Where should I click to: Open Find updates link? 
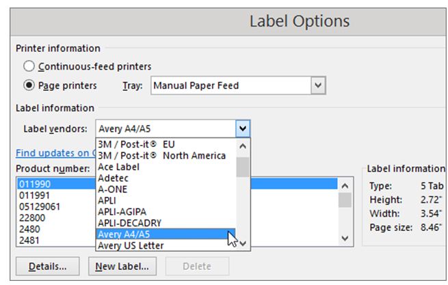click(x=55, y=153)
